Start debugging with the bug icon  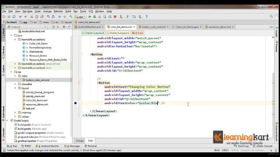pyautogui.click(x=94, y=17)
